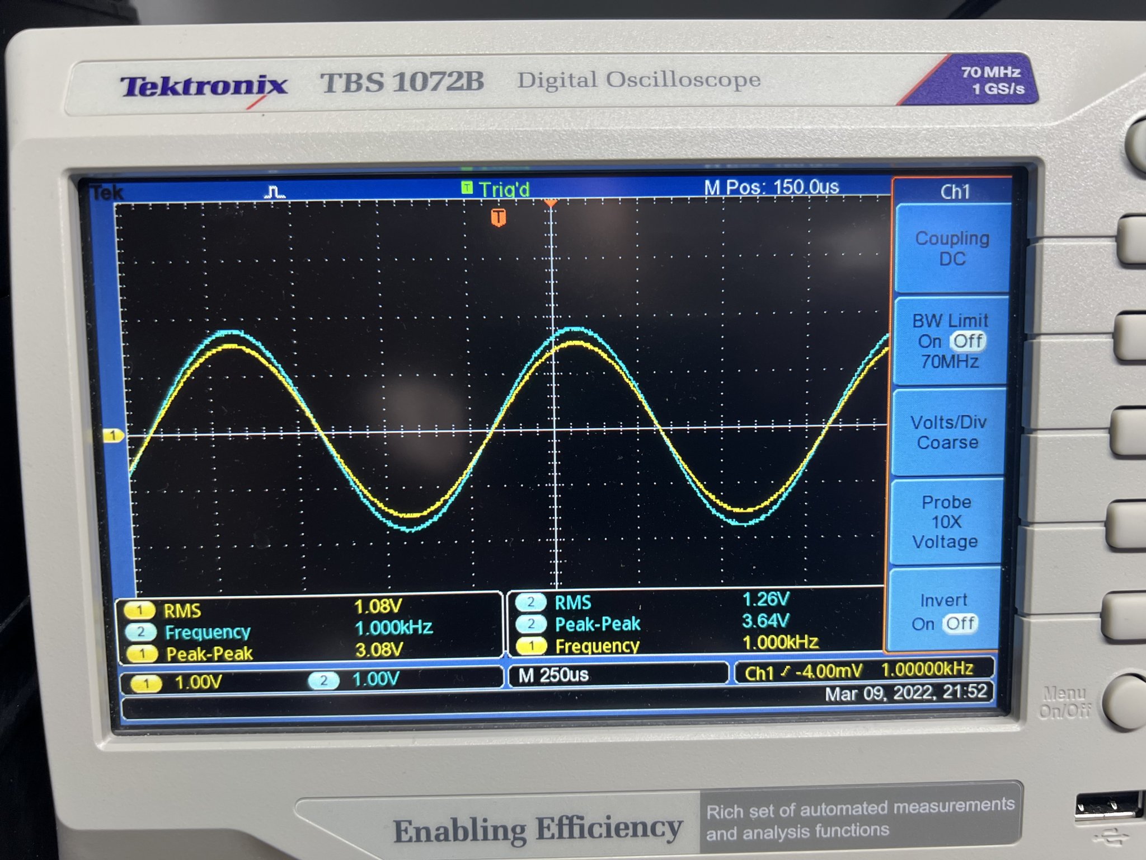Select the Coupling DC menu option
The width and height of the screenshot is (1146, 860).
point(952,248)
